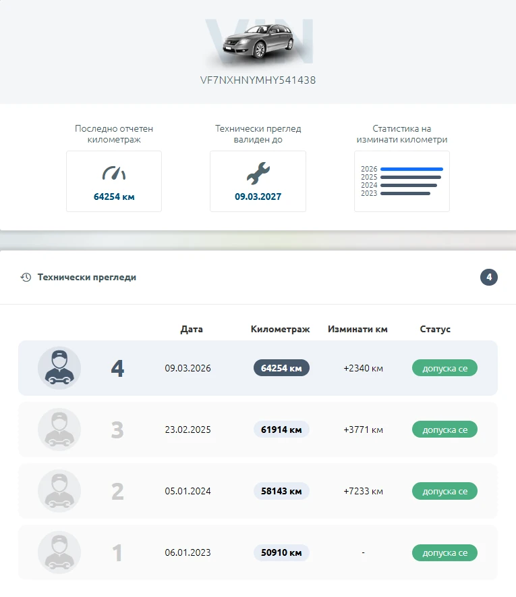Click the history clock icon beside Технически прегледи

click(26, 277)
